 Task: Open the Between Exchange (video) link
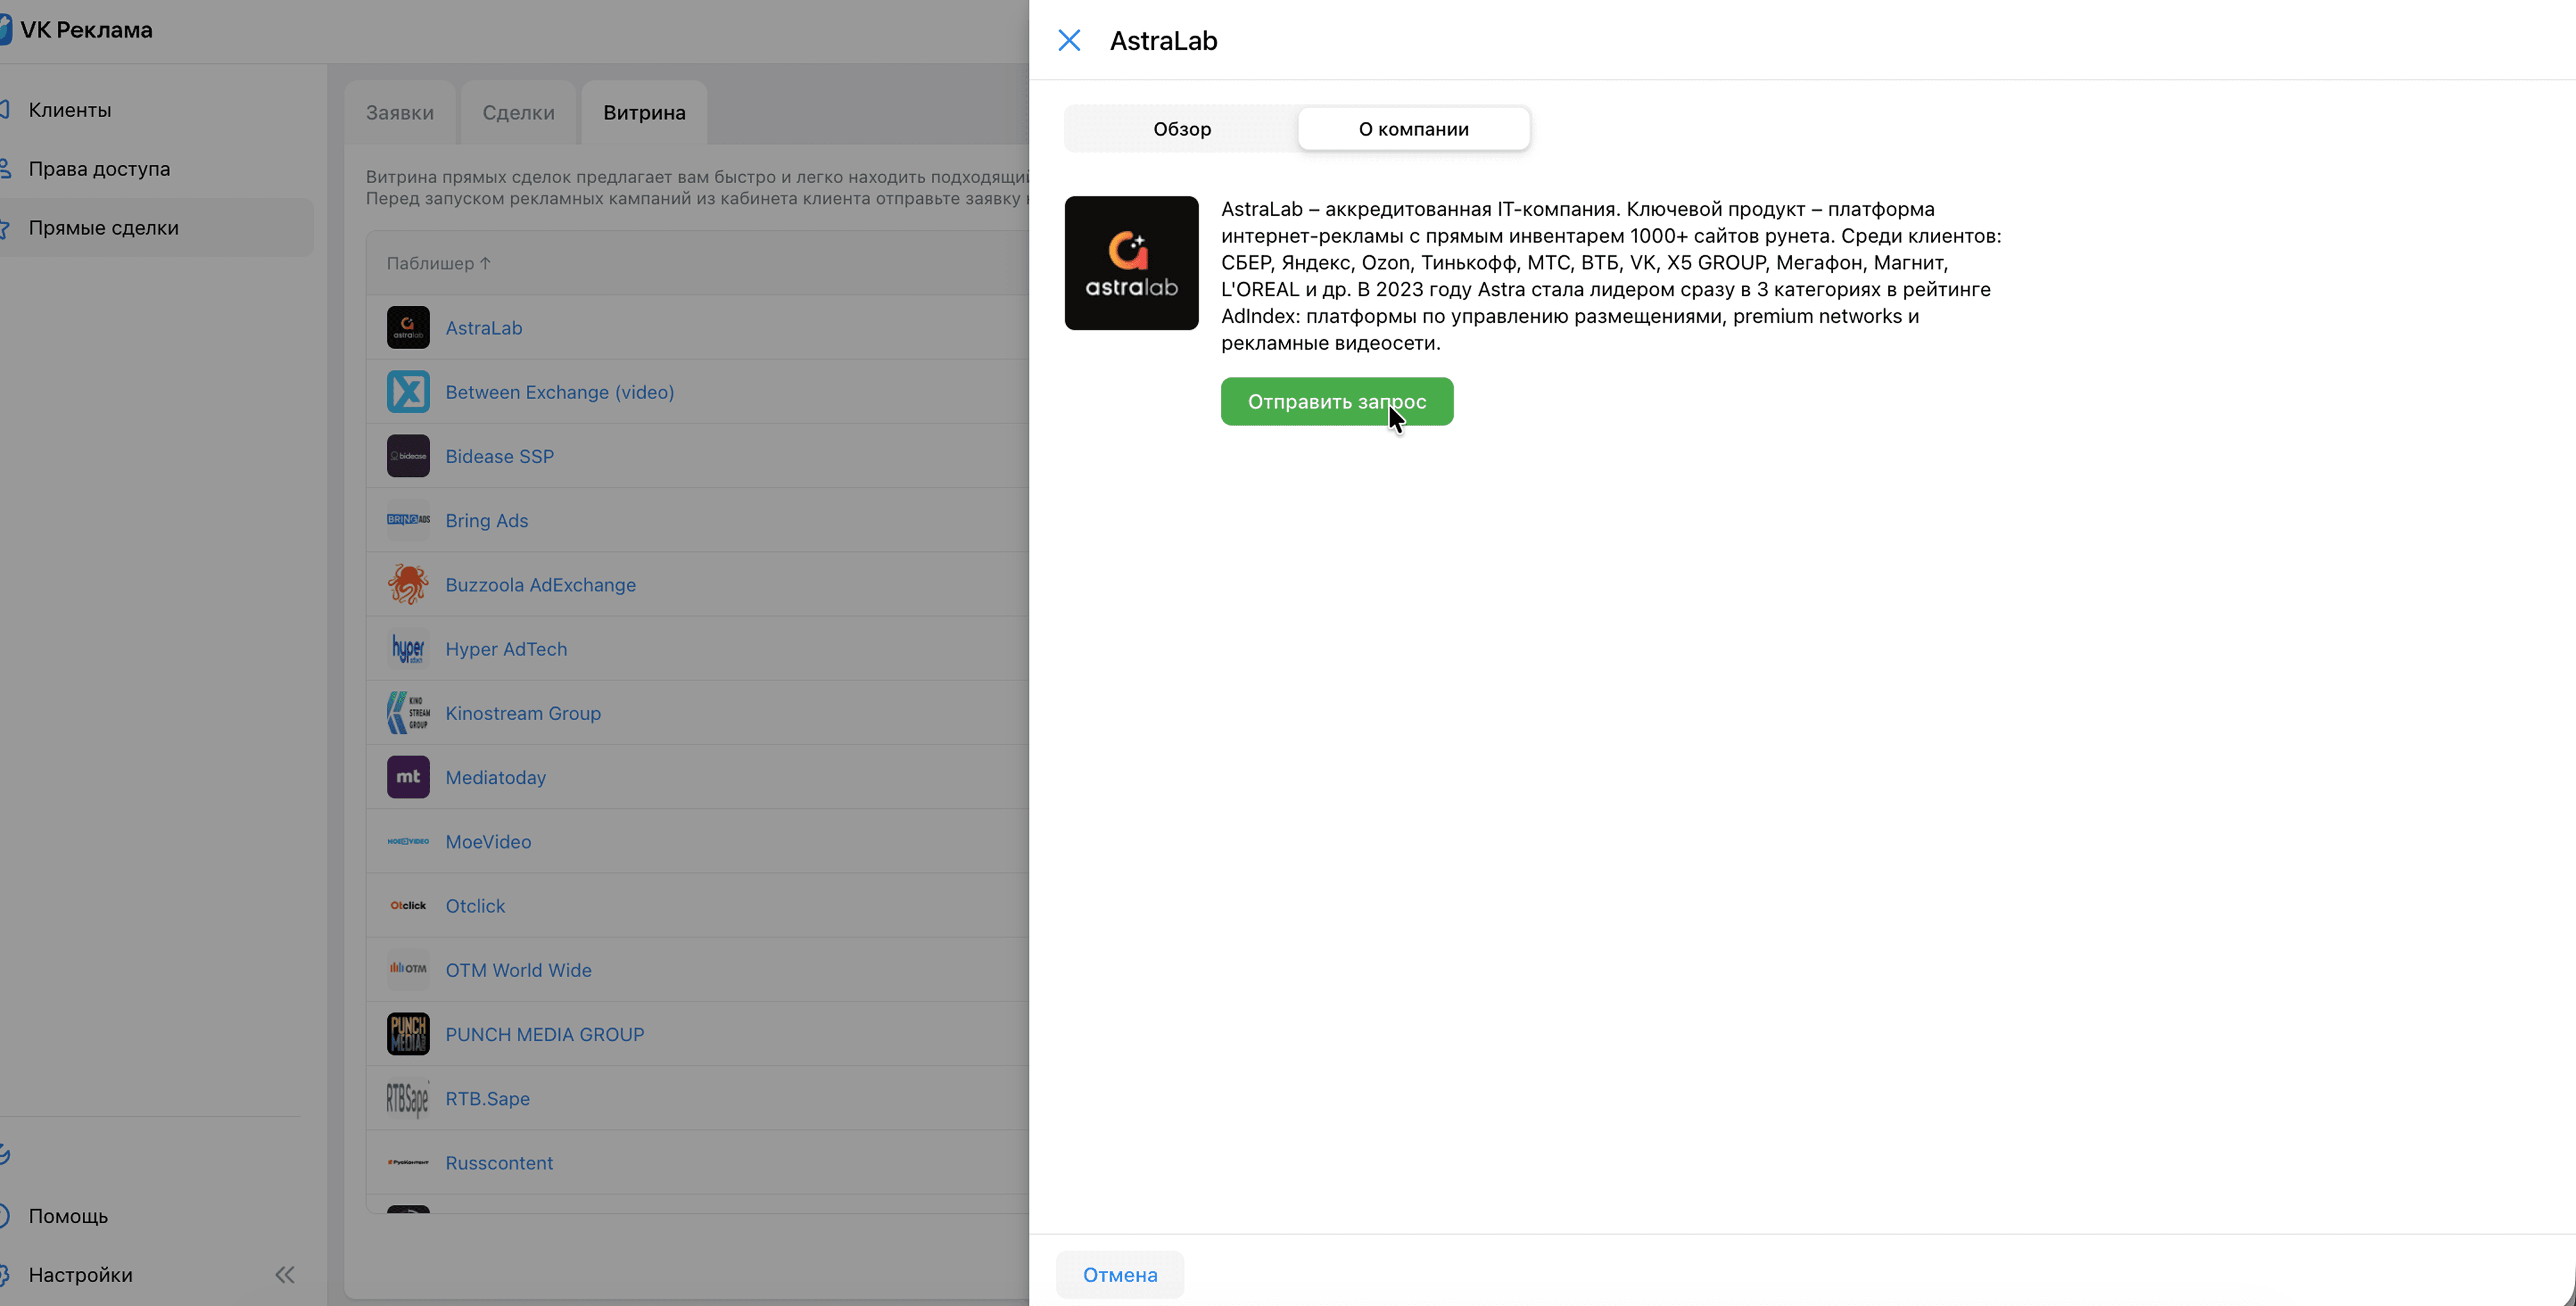tap(560, 392)
